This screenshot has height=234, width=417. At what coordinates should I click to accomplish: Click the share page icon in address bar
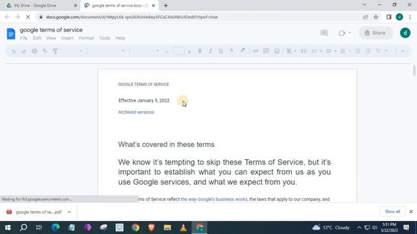click(365, 17)
